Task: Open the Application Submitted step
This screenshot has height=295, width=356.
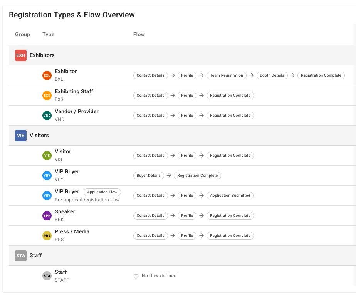Action: 230,196
